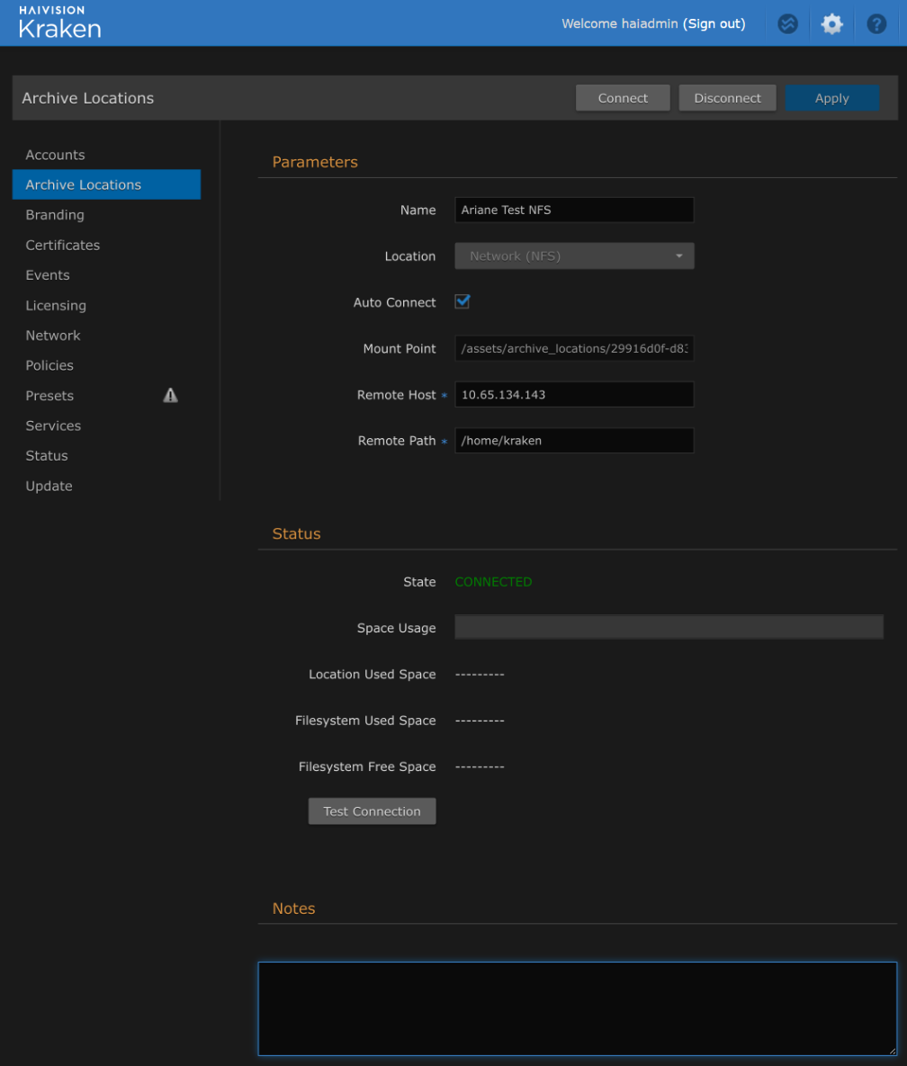This screenshot has width=907, height=1066.
Task: Open the help question mark icon
Action: pos(876,24)
